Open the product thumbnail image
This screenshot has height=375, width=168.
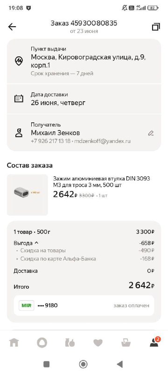(x=28, y=195)
